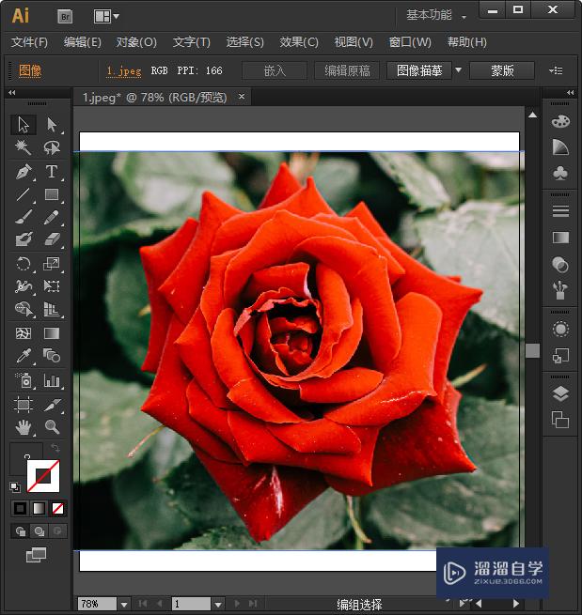Open the Arrange Documents dropdown

106,17
